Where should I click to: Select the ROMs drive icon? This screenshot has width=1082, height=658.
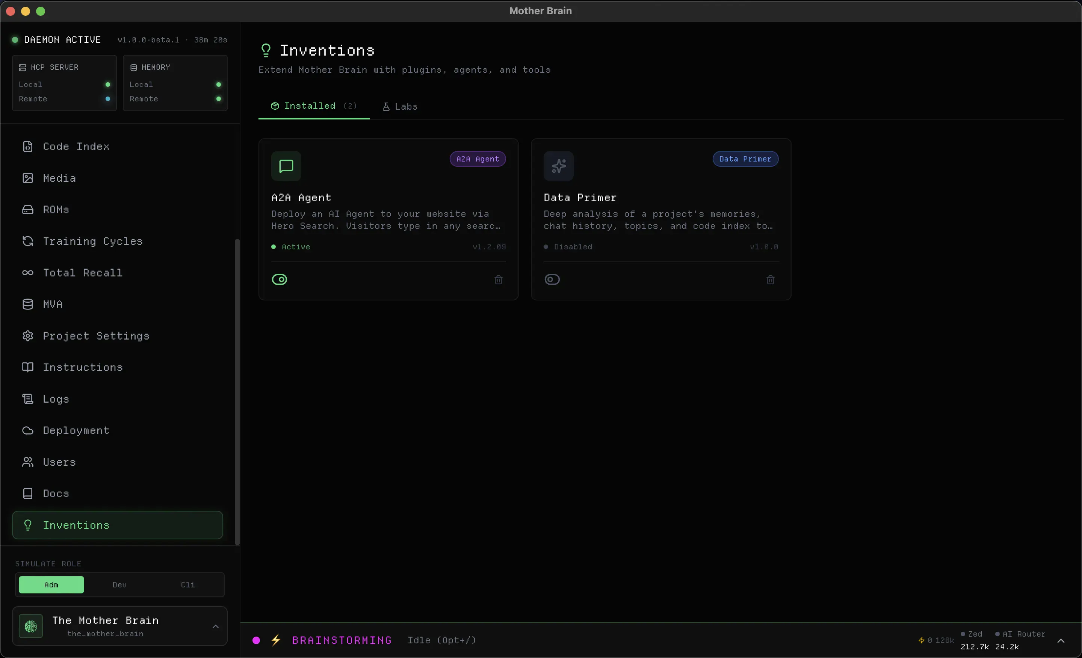point(28,210)
